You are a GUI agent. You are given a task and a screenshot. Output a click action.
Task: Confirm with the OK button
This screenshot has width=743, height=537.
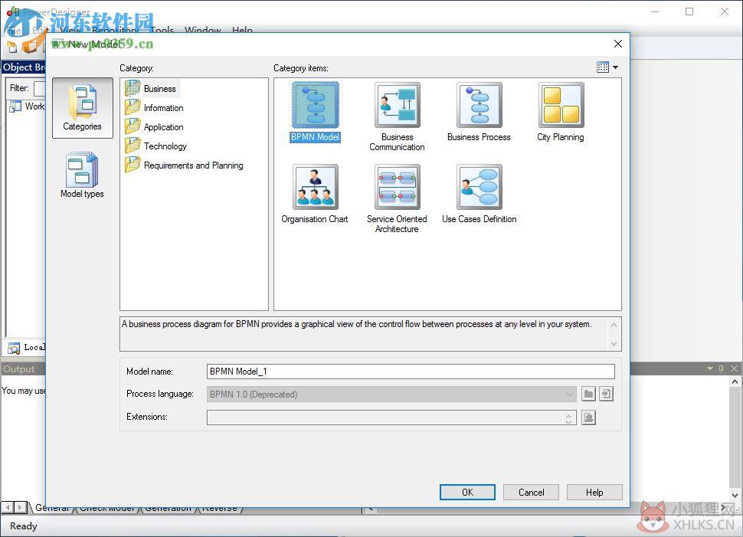(x=468, y=493)
